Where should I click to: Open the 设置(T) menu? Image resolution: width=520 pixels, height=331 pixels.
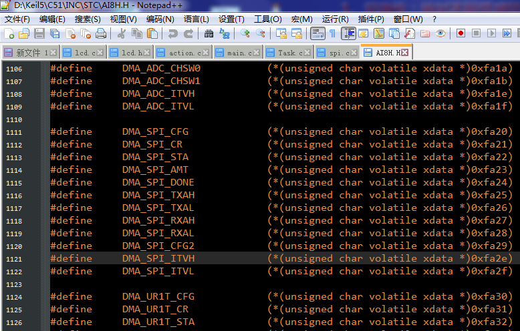(231, 19)
